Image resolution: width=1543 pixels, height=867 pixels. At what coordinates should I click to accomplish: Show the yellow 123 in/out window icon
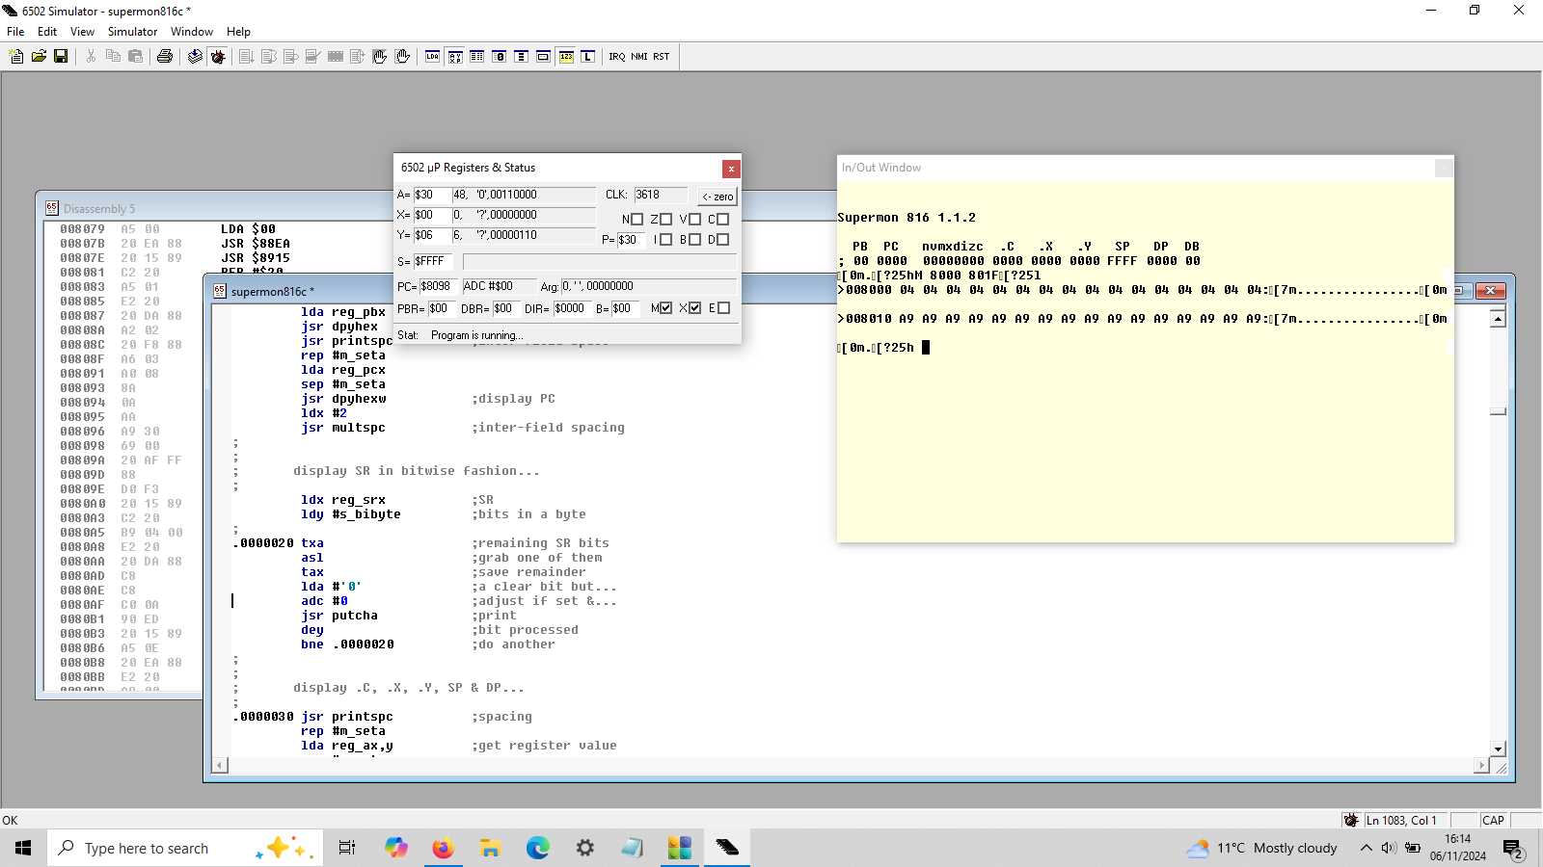click(566, 57)
